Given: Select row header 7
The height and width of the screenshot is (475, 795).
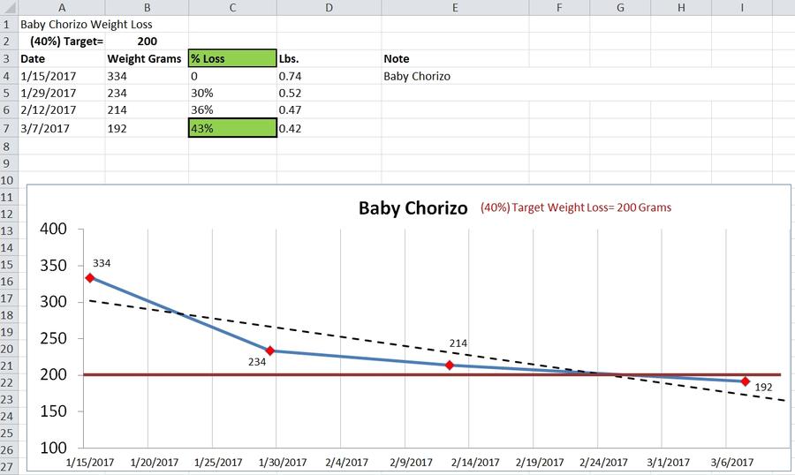Looking at the screenshot, I should click(x=8, y=128).
